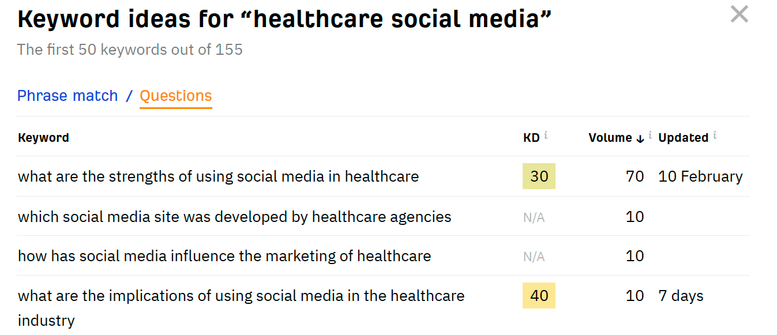Toggle the Volume sort arrow
777x335 pixels.
pos(640,138)
